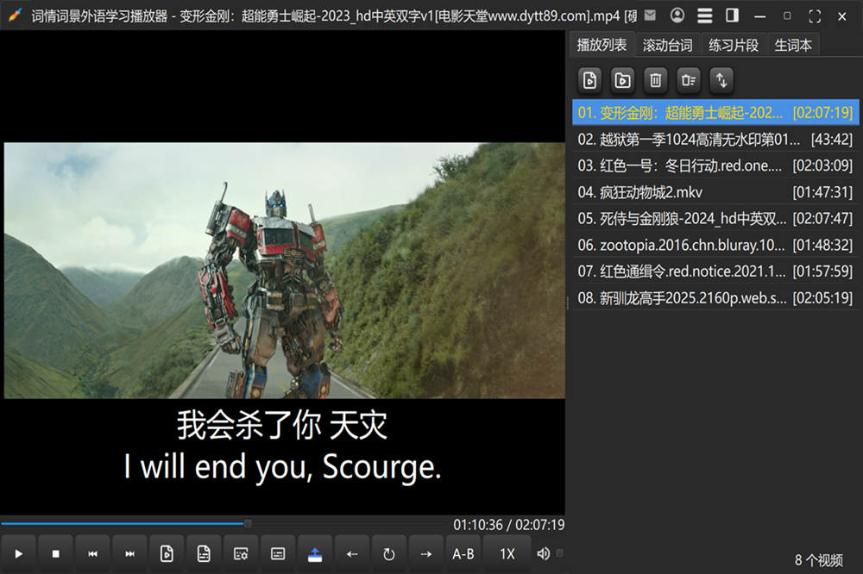The image size is (863, 574).
Task: Click the trash icon to delete playlist item
Action: [x=656, y=80]
